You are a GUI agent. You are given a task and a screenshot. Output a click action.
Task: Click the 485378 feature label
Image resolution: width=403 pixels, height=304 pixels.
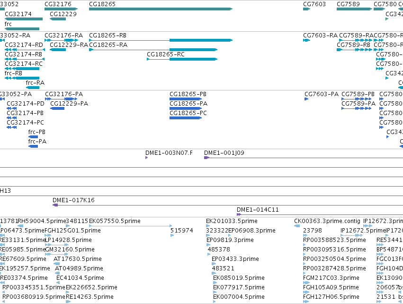219,250
